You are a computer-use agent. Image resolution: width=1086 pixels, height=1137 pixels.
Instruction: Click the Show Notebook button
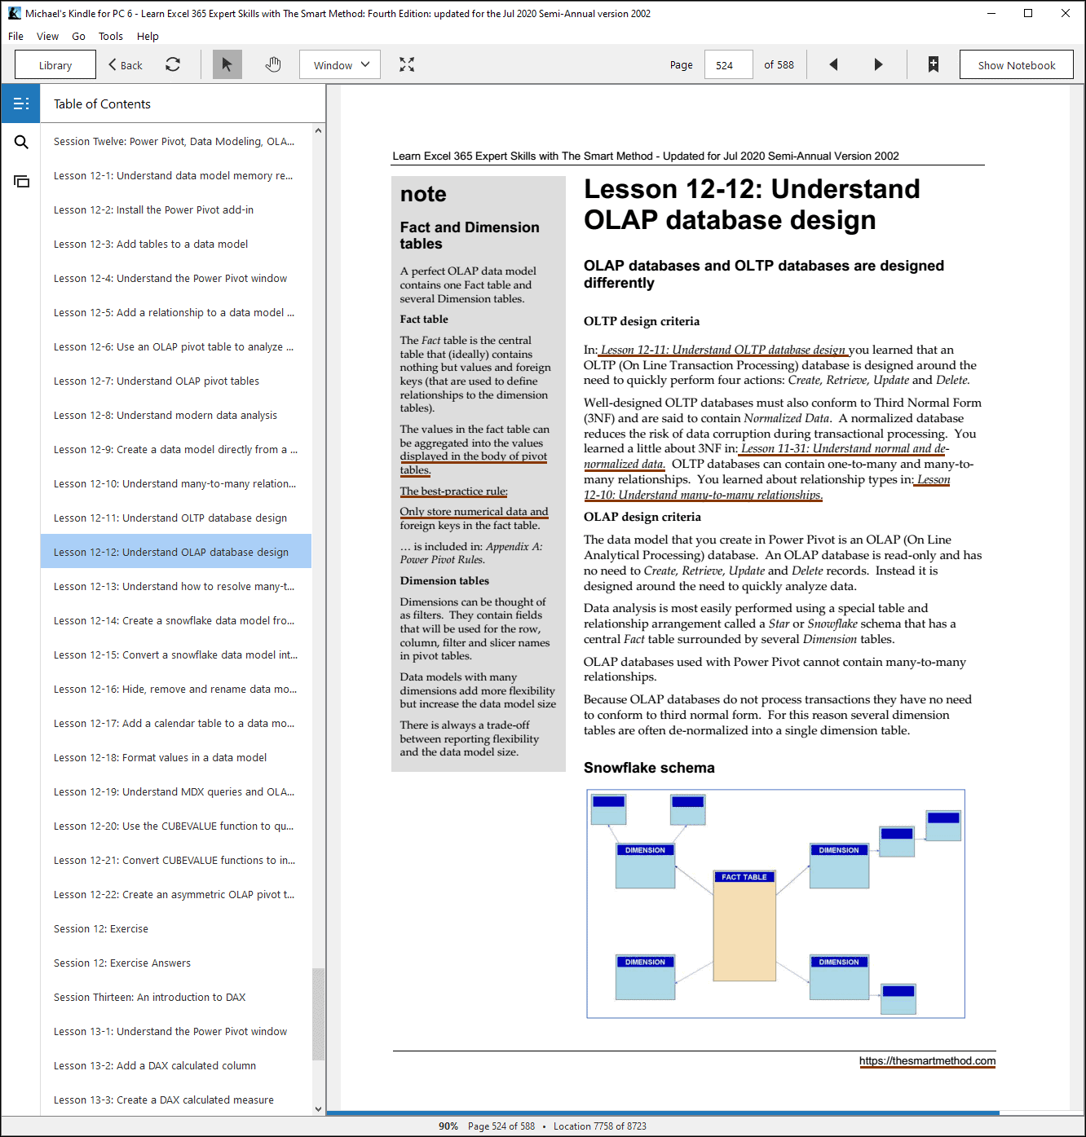(1017, 64)
